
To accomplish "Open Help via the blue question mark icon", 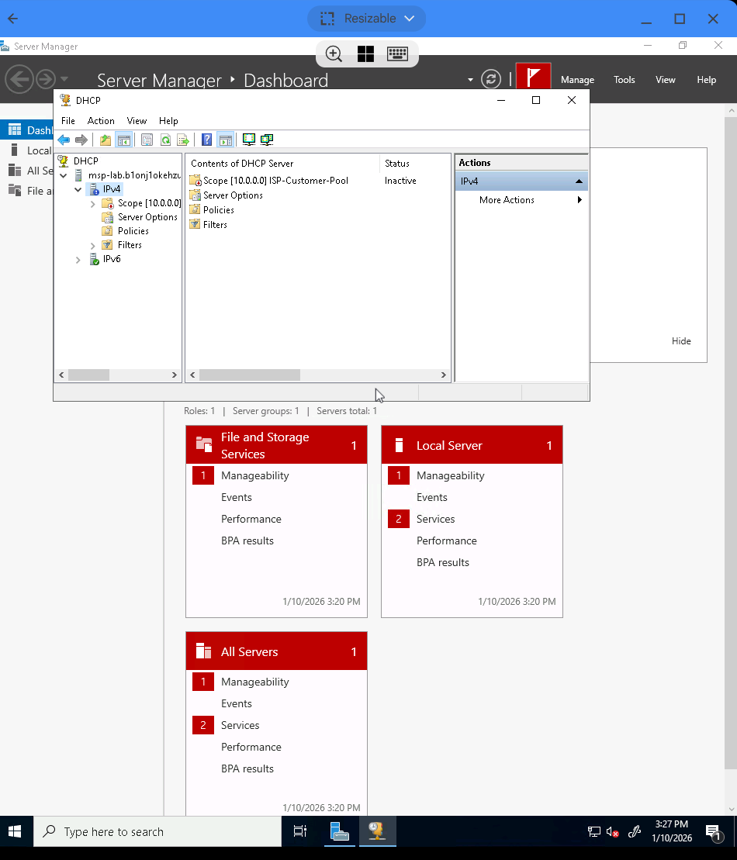I will click(x=206, y=140).
